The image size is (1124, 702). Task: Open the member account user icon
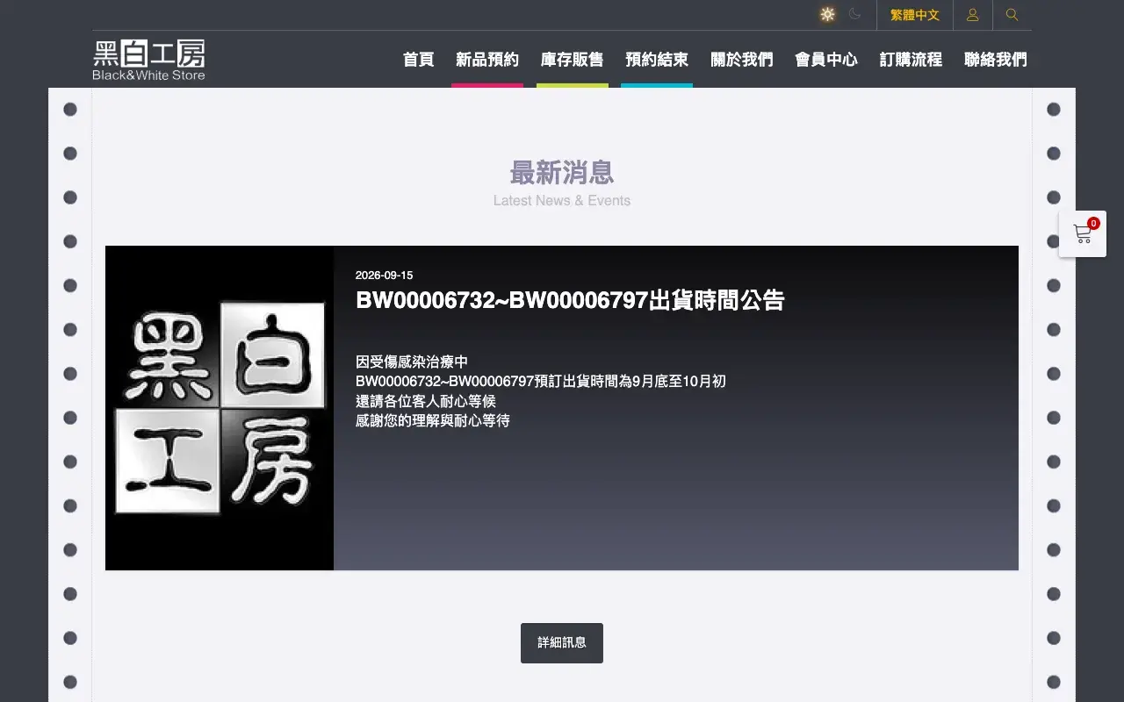pos(972,15)
